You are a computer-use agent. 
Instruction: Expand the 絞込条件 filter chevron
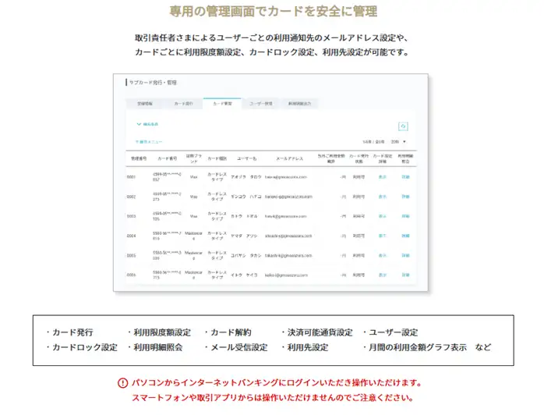click(139, 123)
